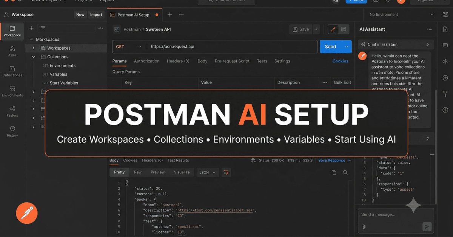Open Environments in the left icon sidebar
The width and height of the screenshot is (453, 237).
click(x=12, y=91)
